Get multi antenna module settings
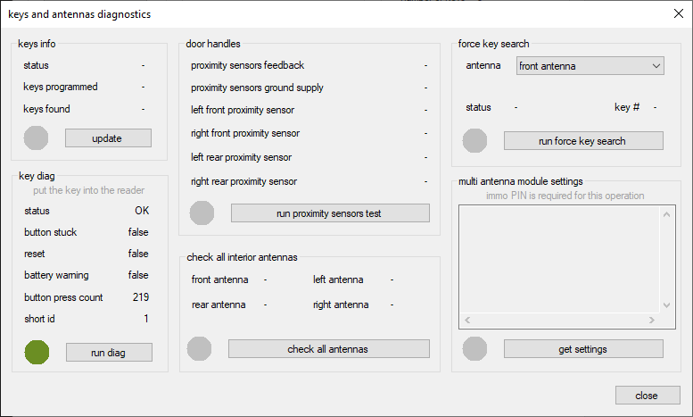The width and height of the screenshot is (693, 417). 583,349
